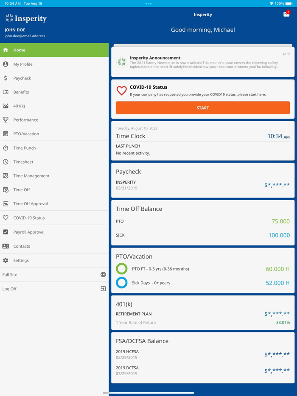
Task: Open the Insperity Announcement card
Action: tap(203, 62)
